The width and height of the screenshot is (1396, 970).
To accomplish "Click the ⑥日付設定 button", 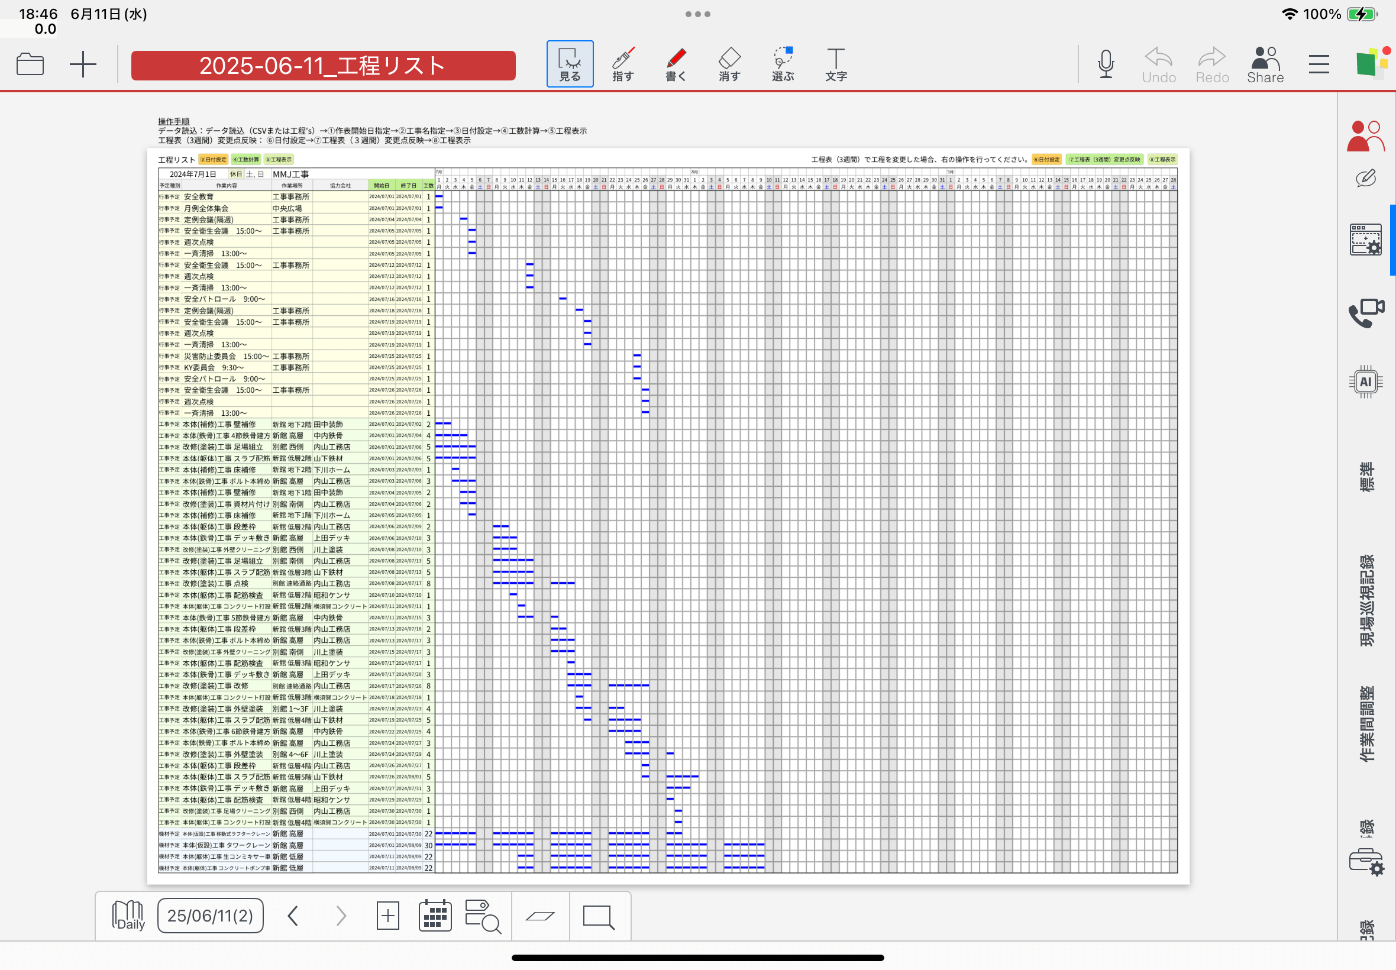I will tap(1046, 160).
